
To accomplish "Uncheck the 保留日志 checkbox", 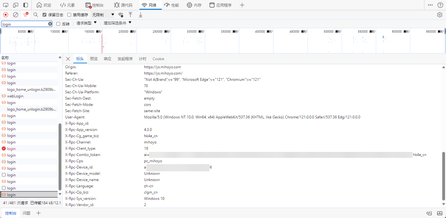I will [44, 15].
